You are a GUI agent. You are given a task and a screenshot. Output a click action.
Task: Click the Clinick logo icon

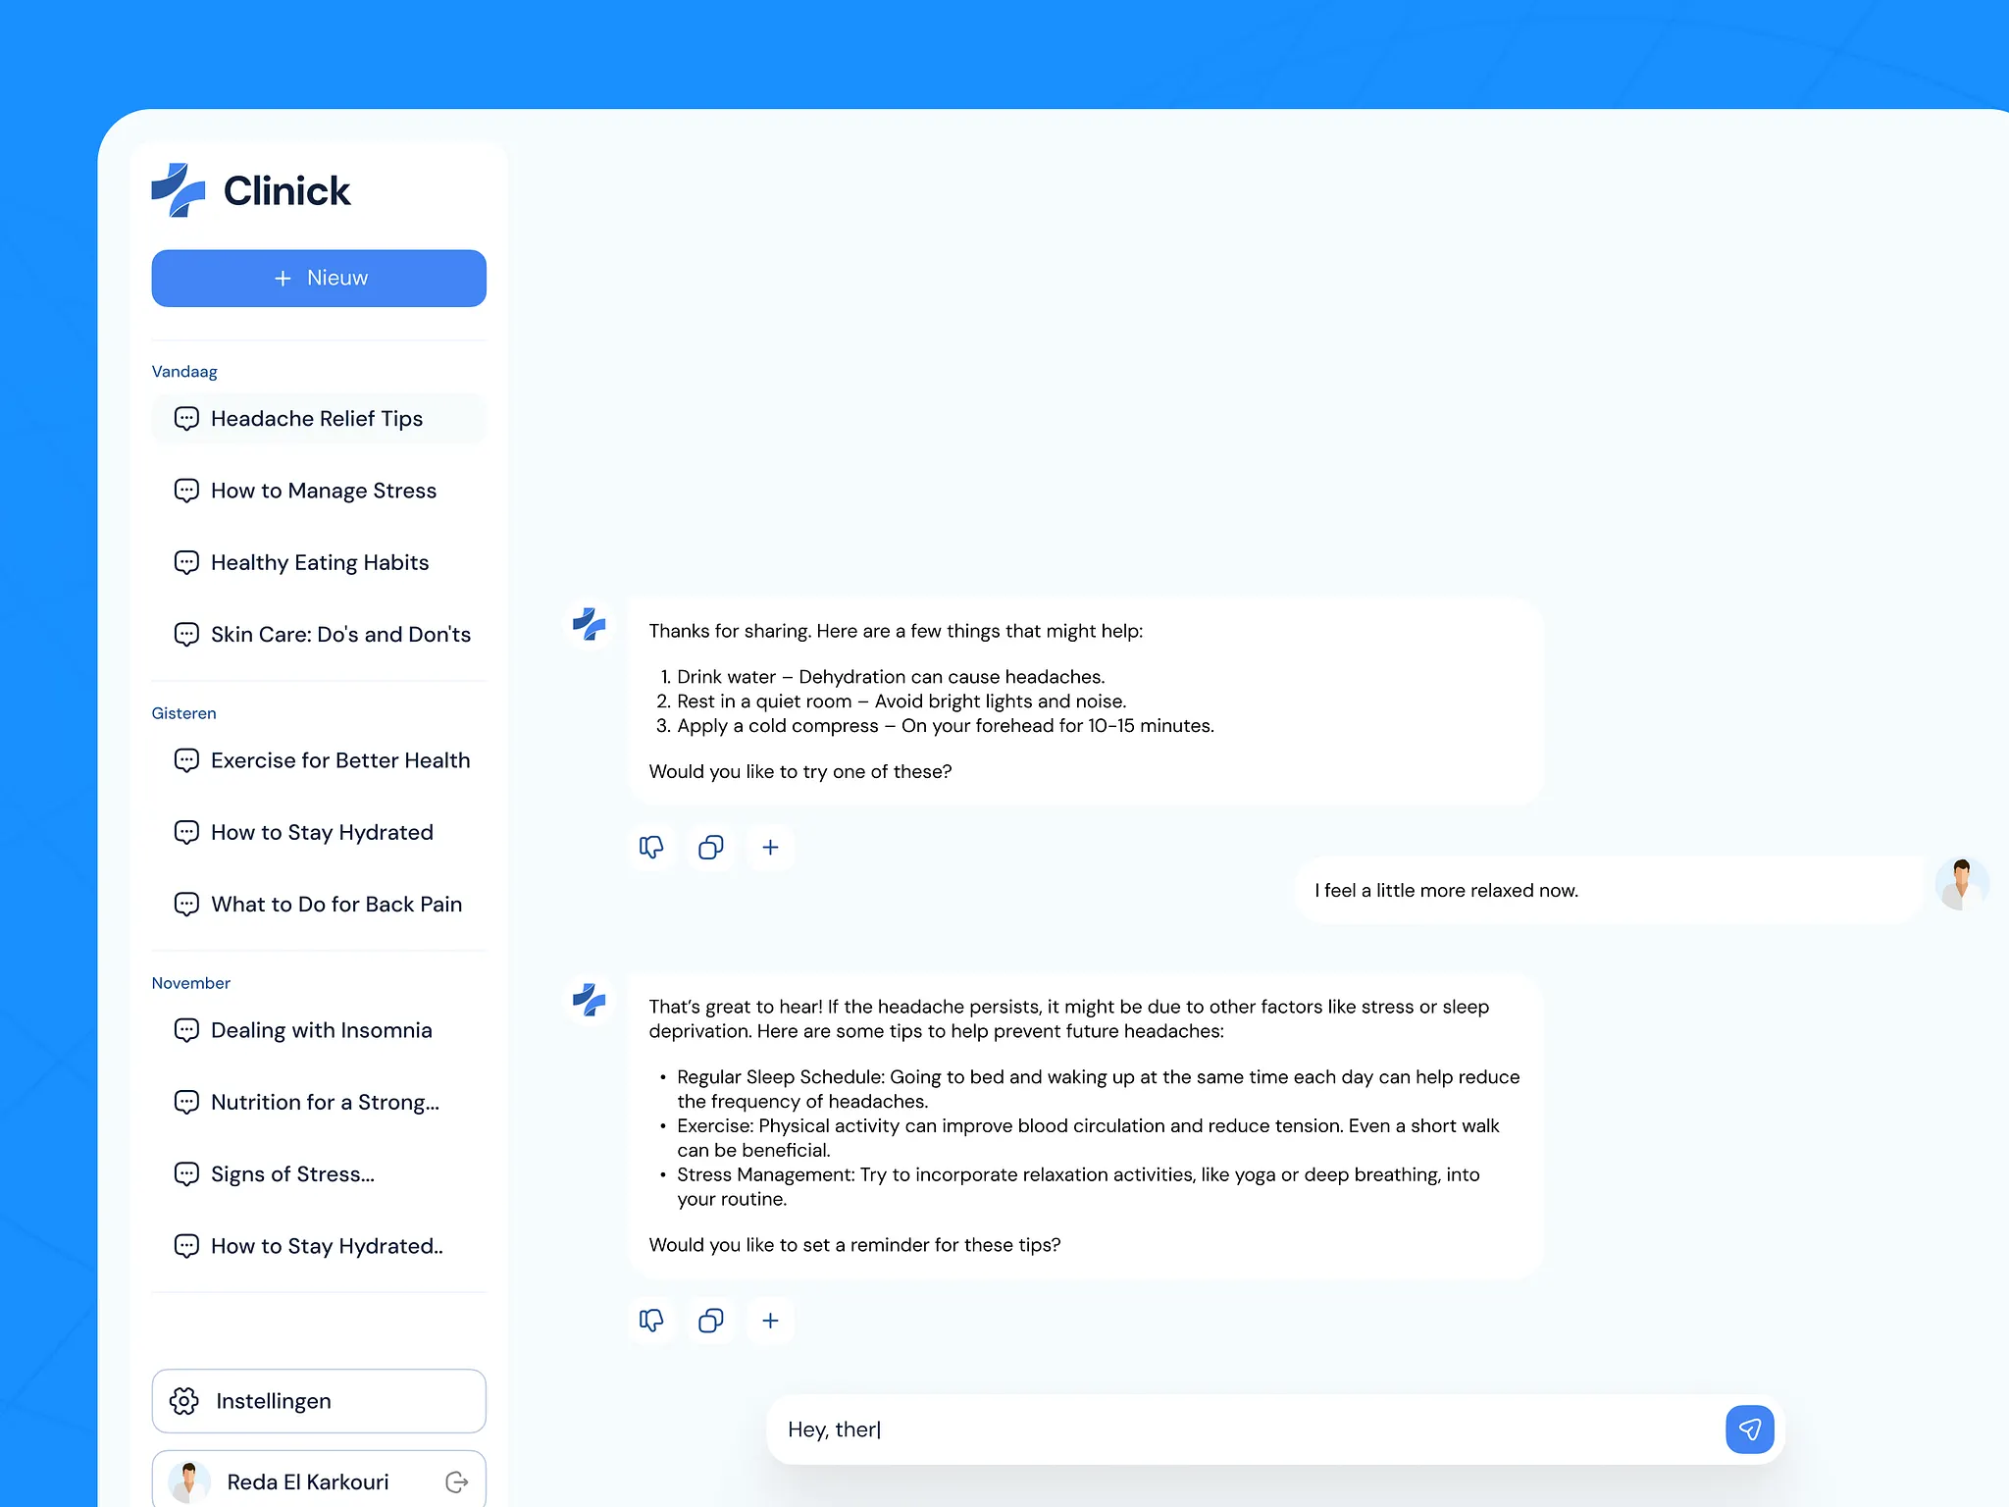(179, 190)
